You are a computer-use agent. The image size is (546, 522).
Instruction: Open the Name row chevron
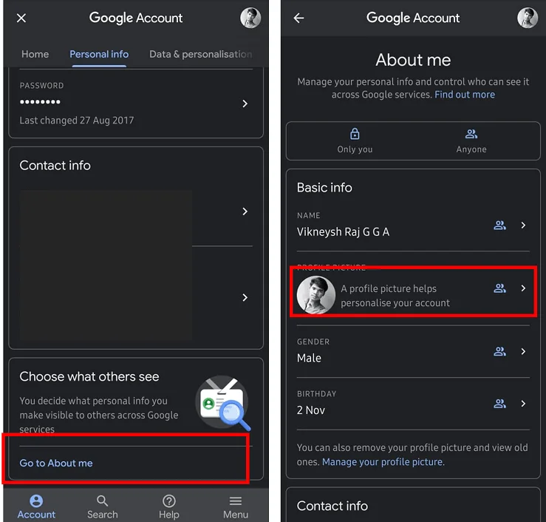pyautogui.click(x=523, y=225)
